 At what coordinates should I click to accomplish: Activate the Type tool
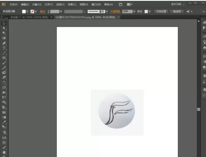coord(4,48)
